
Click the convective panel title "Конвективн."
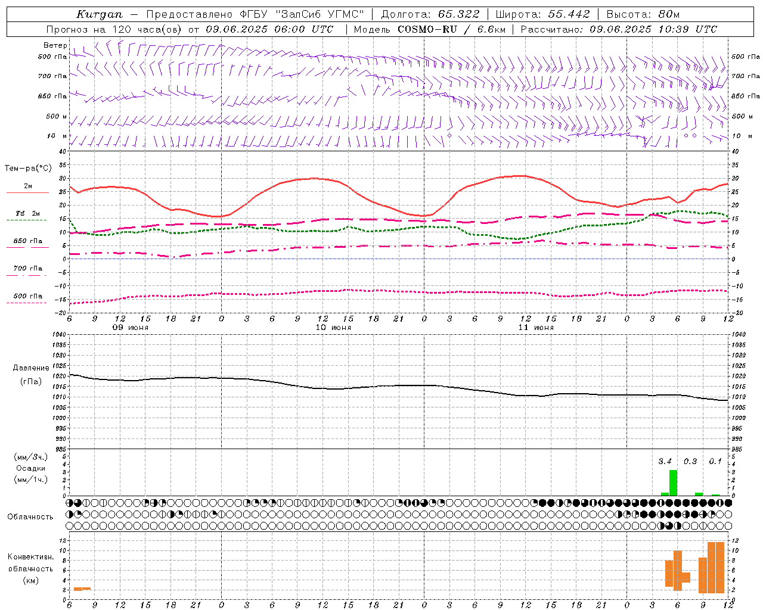[x=31, y=557]
